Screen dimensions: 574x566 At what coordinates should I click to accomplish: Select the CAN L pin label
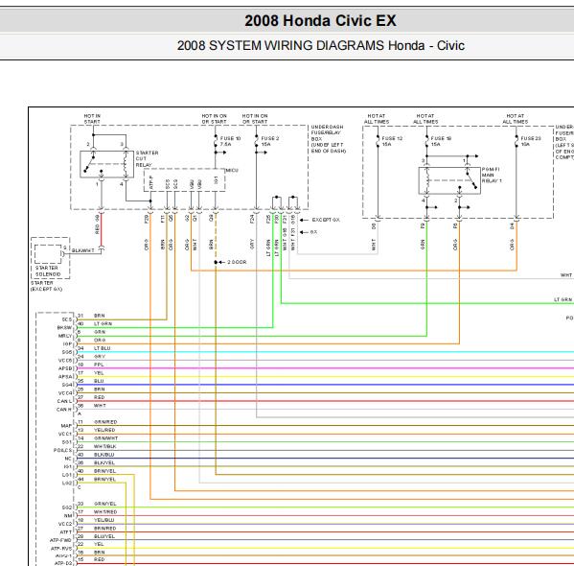(64, 401)
